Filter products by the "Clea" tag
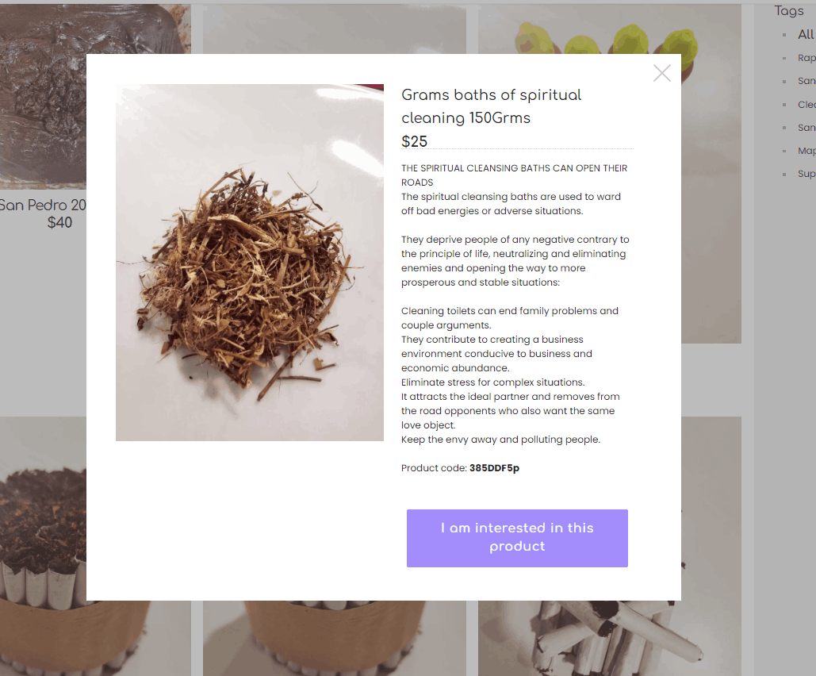The image size is (816, 676). [x=806, y=105]
